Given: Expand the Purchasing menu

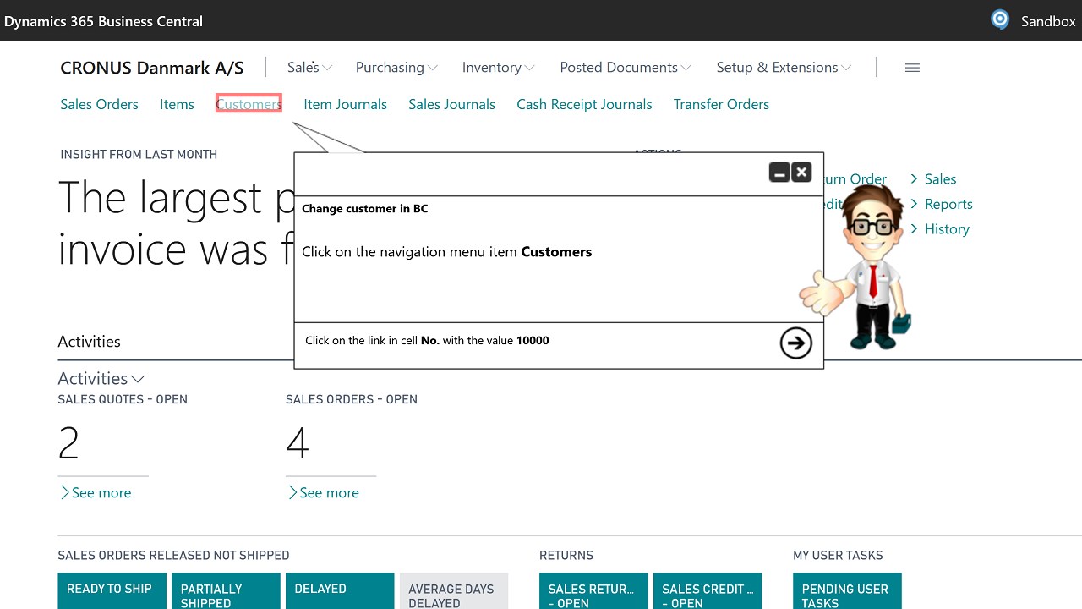Looking at the screenshot, I should pos(396,68).
